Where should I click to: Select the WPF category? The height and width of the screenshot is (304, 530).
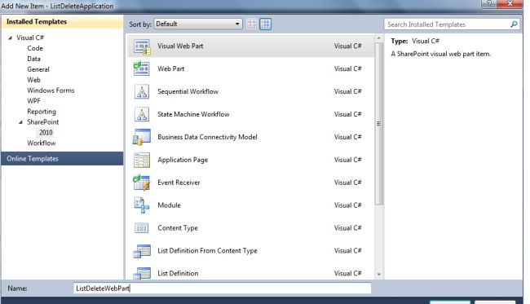(33, 101)
